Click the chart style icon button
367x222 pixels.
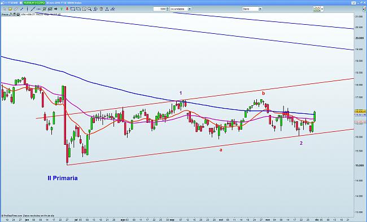click(317, 9)
